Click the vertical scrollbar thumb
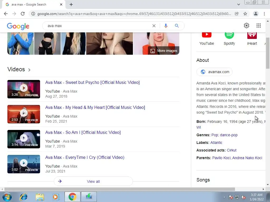Screen dimensions: 270x202 coord(268,53)
